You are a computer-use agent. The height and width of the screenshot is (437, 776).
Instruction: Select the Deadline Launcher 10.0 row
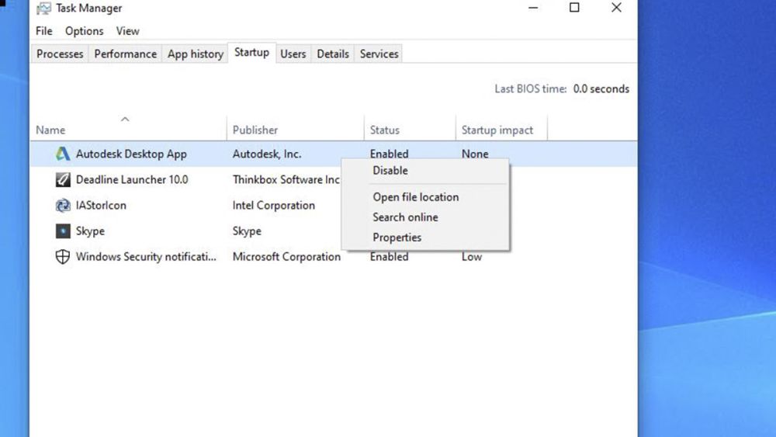tap(132, 179)
